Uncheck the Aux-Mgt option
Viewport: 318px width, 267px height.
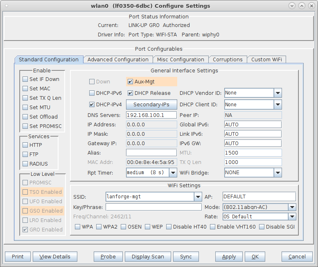[130, 82]
